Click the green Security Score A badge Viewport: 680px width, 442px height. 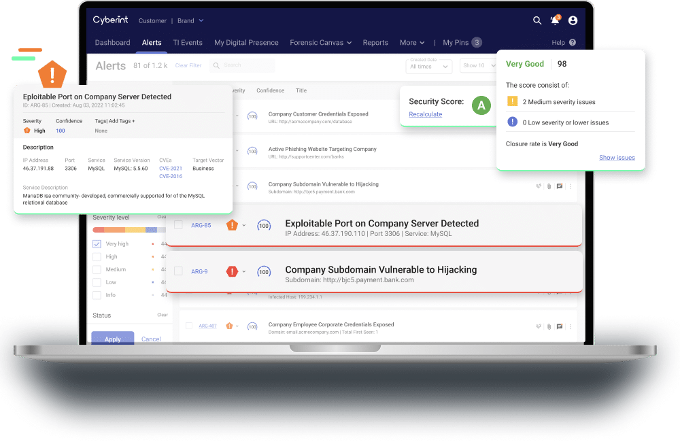481,105
